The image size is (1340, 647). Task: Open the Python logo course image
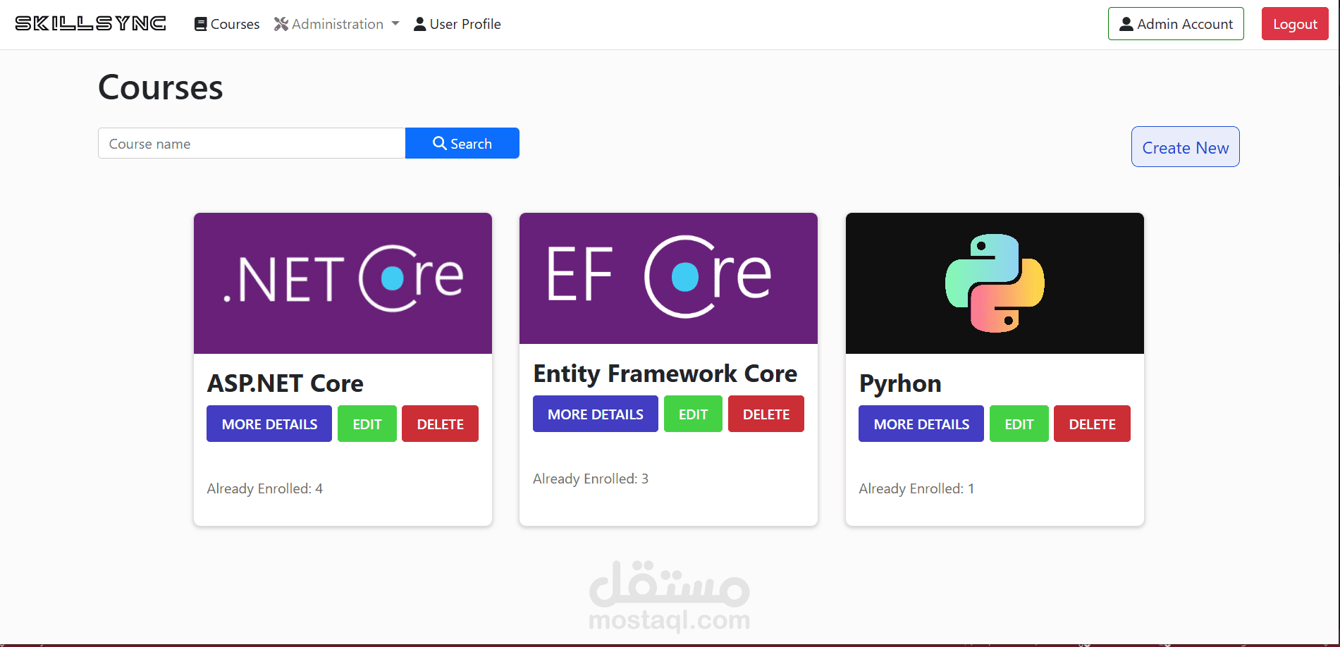point(995,283)
